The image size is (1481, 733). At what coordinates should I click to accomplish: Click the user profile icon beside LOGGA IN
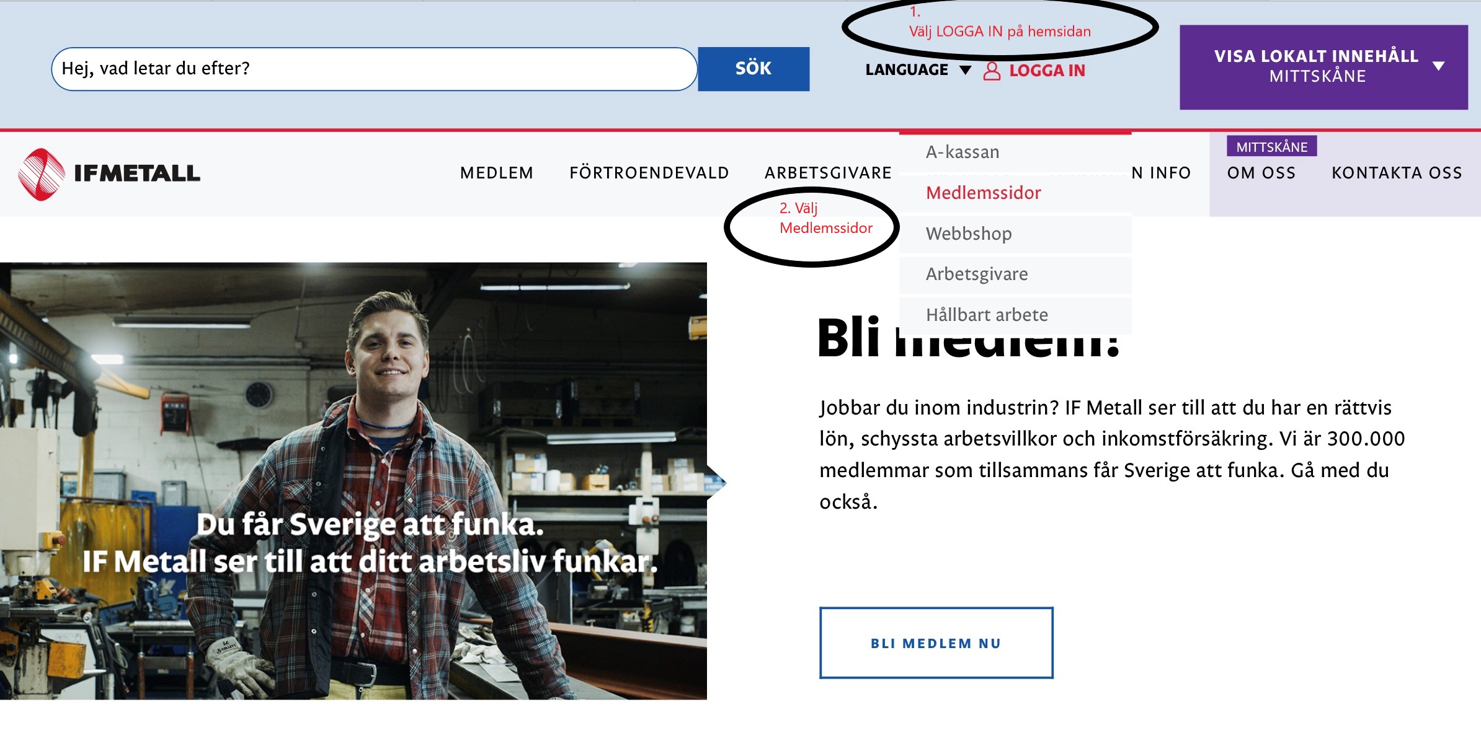pyautogui.click(x=992, y=71)
